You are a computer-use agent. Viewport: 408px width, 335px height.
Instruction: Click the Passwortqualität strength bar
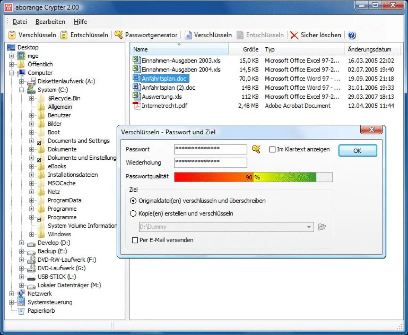[x=253, y=177]
